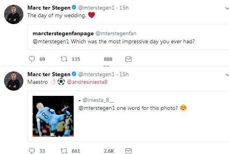Expand options chevron on second tweet
Image resolution: width=229 pixels, height=154 pixels.
tap(227, 75)
